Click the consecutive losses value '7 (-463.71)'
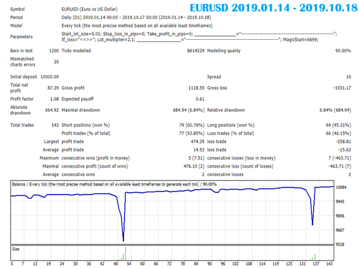 pos(340,158)
